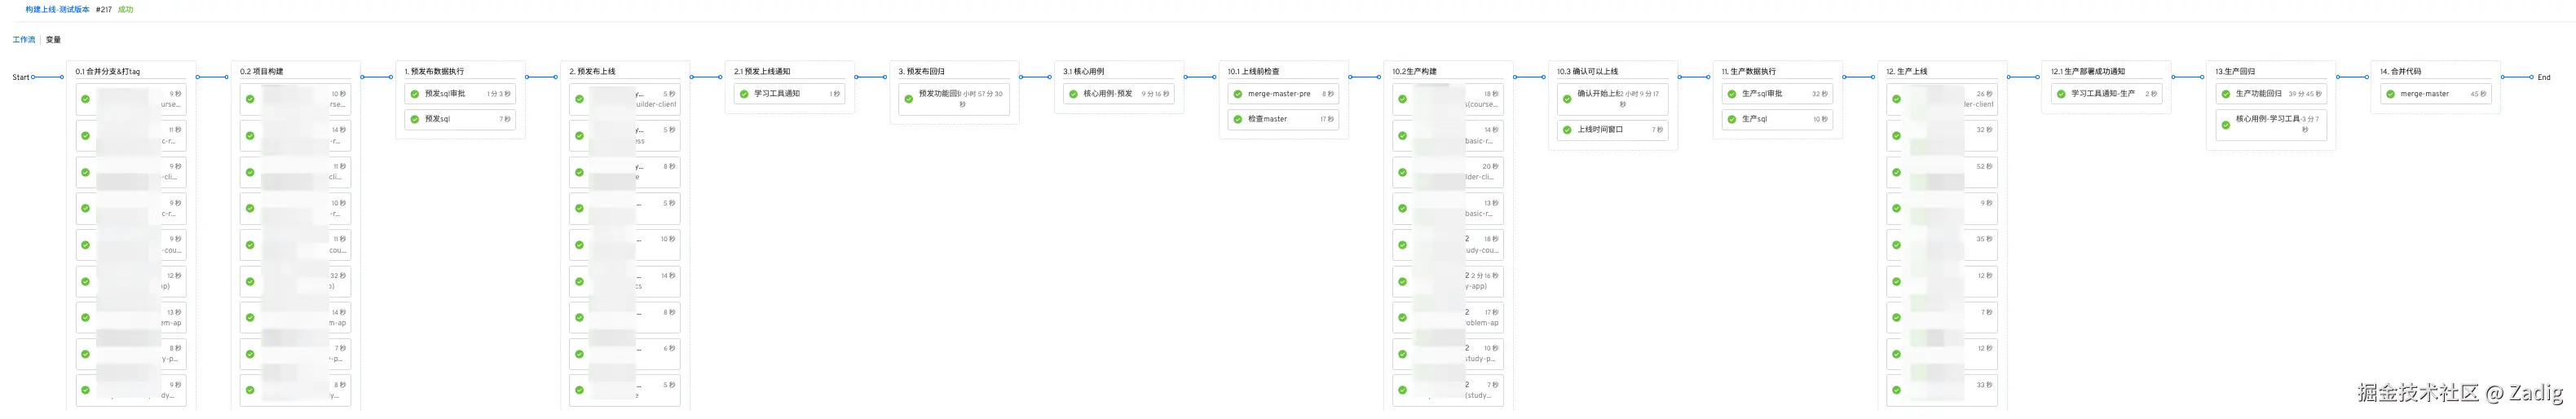Click the status icon for 确认开始上线

[x=1567, y=99]
